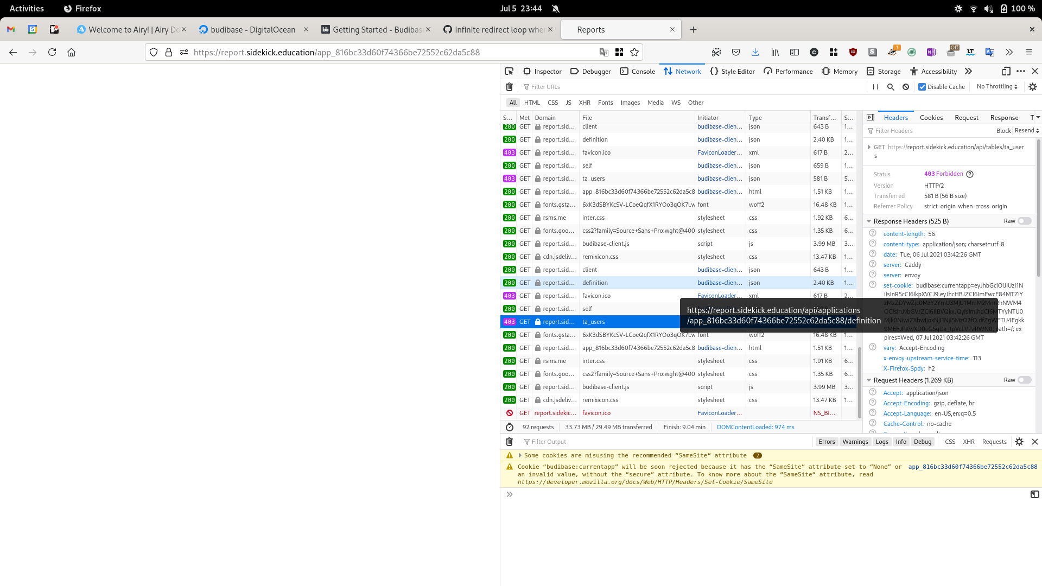
Task: Search within network requests
Action: 891,87
